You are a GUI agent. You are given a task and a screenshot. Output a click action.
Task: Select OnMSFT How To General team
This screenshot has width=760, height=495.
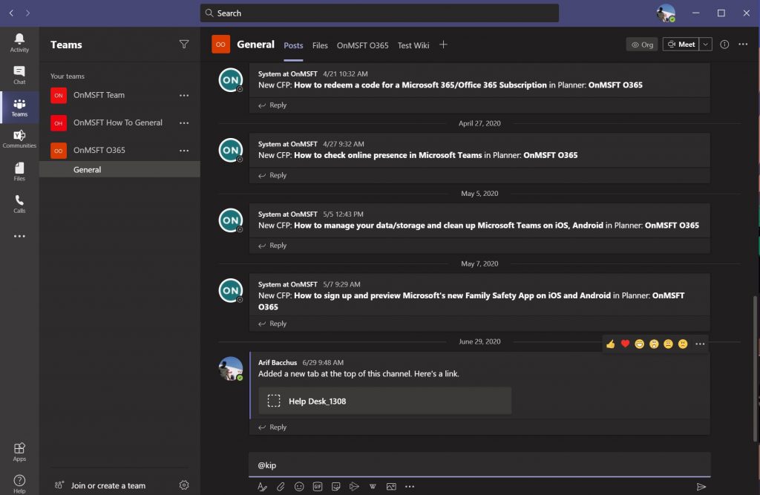coord(119,122)
